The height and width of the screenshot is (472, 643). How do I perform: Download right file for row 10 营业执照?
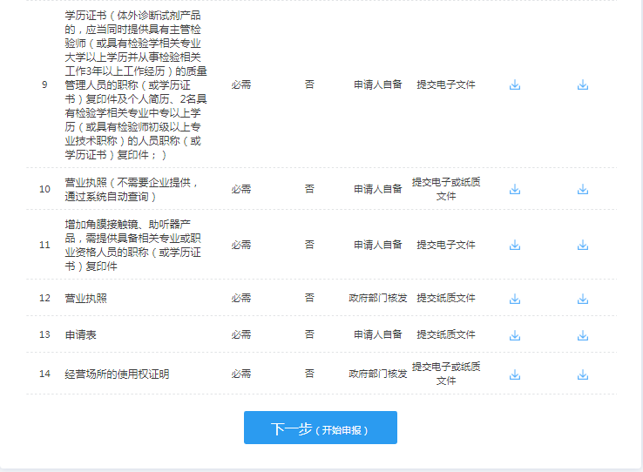coord(583,189)
